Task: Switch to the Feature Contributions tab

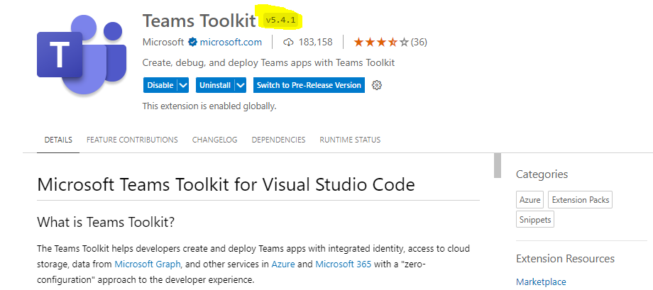Action: pos(132,140)
